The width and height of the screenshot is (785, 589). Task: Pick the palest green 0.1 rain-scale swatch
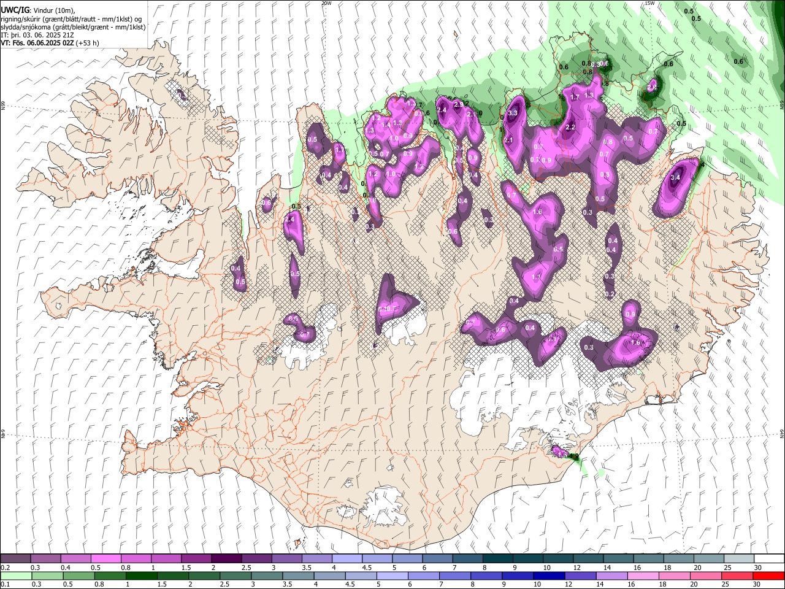tap(15, 576)
